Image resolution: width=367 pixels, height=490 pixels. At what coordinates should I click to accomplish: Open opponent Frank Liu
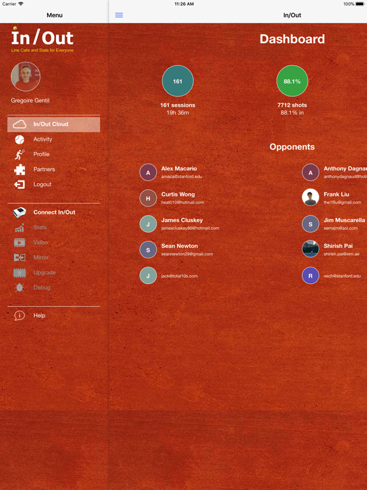[x=336, y=195]
